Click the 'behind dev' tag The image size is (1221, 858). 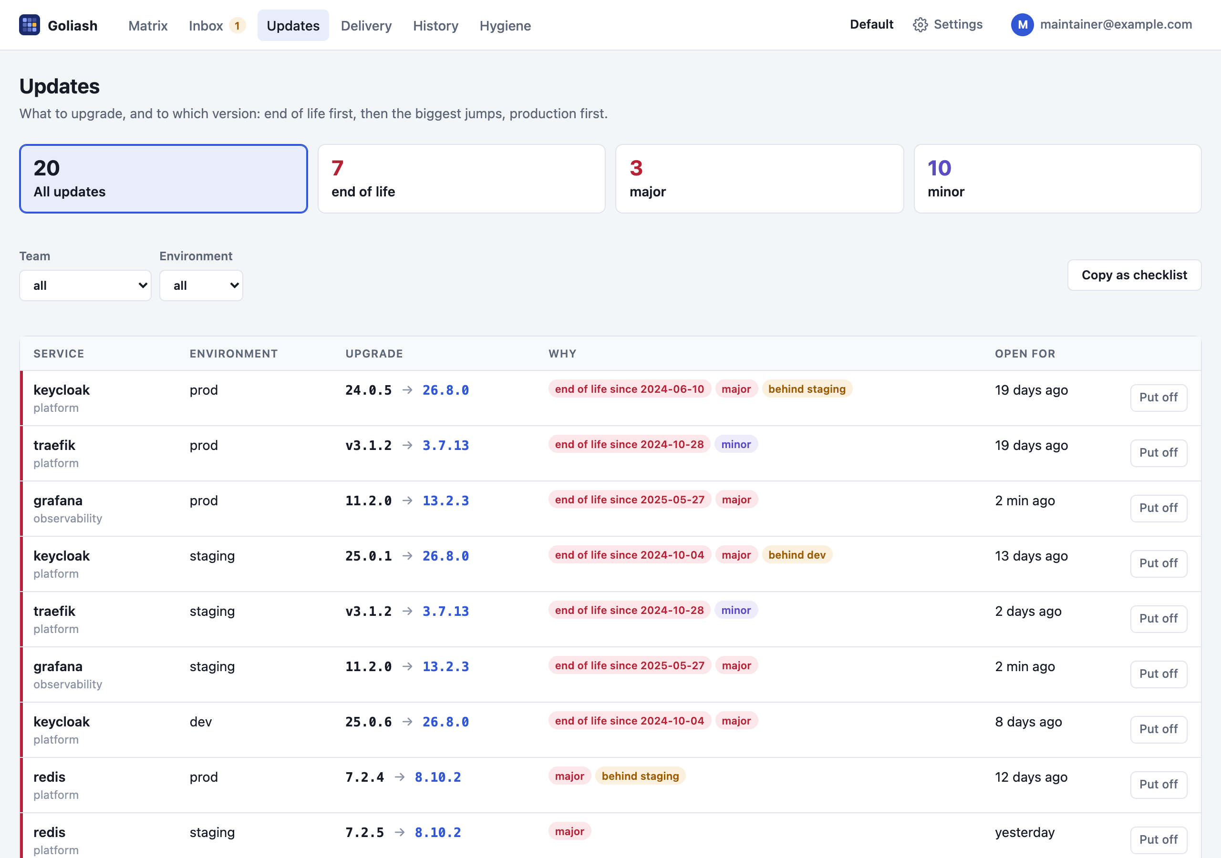(797, 555)
